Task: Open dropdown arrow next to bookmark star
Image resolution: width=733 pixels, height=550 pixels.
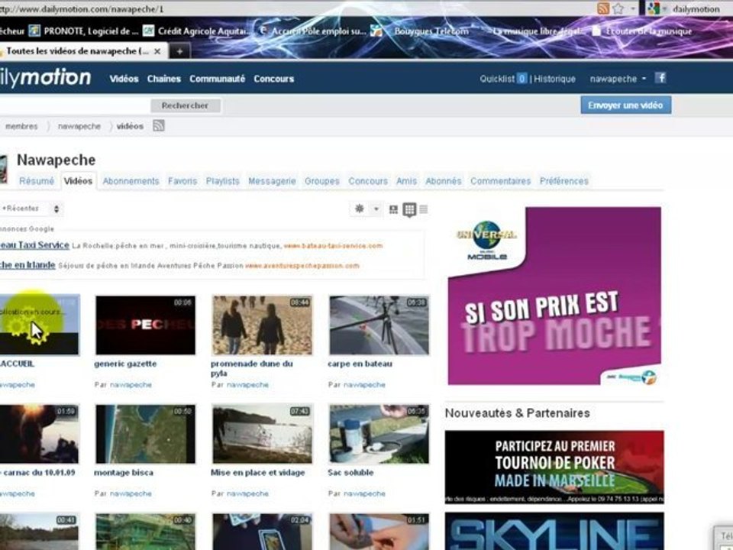Action: (632, 8)
